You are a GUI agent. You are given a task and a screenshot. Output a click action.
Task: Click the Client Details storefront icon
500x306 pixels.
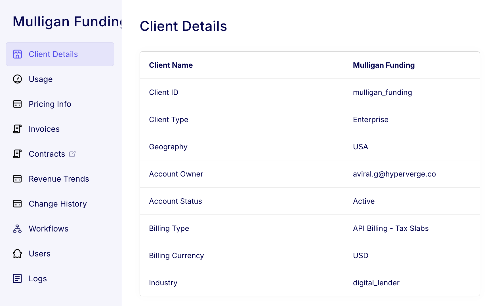click(x=17, y=54)
